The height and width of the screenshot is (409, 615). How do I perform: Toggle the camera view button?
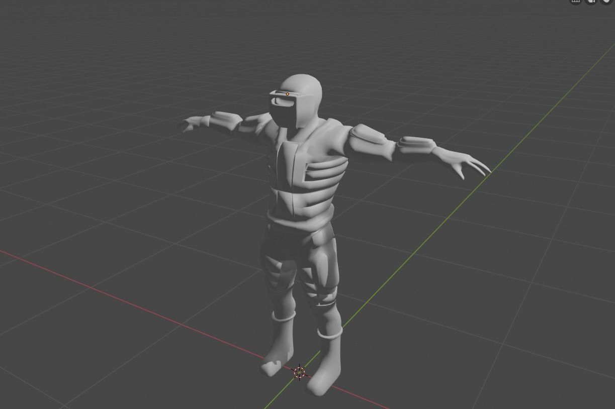point(591,2)
